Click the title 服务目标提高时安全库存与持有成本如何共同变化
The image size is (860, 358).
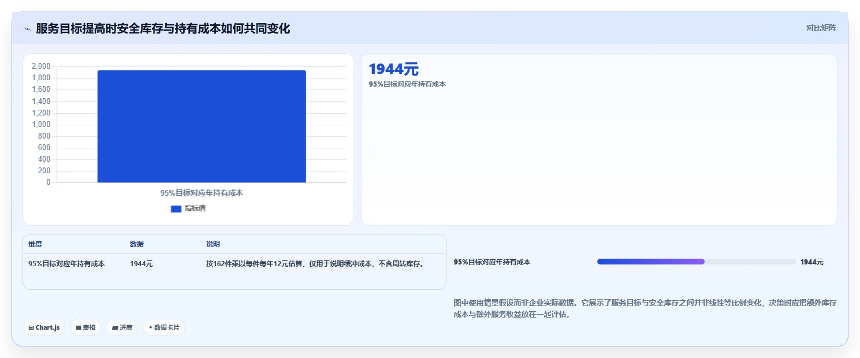[163, 28]
